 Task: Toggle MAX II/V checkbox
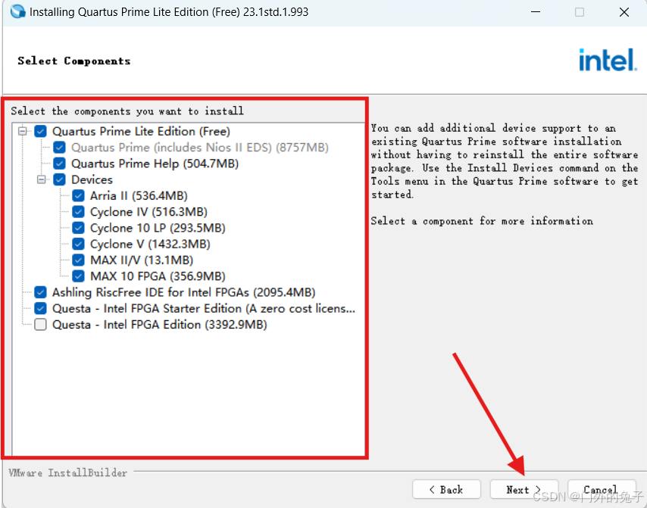(x=78, y=260)
